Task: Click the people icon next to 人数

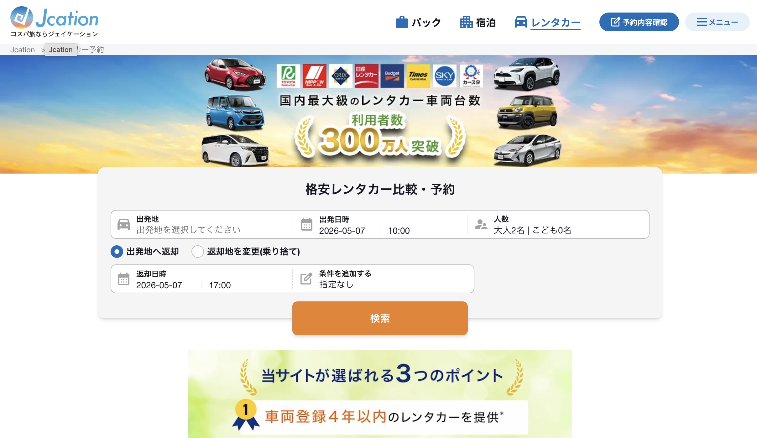Action: pyautogui.click(x=481, y=224)
